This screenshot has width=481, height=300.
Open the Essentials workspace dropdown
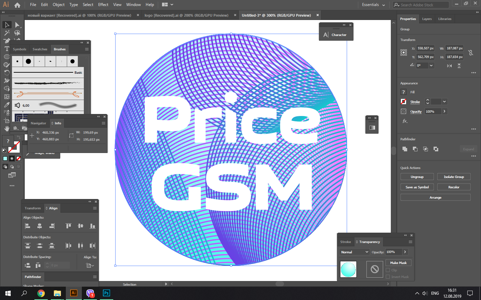coord(373,5)
